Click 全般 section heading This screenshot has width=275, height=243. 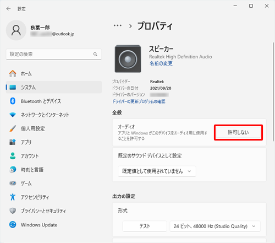pyautogui.click(x=117, y=112)
